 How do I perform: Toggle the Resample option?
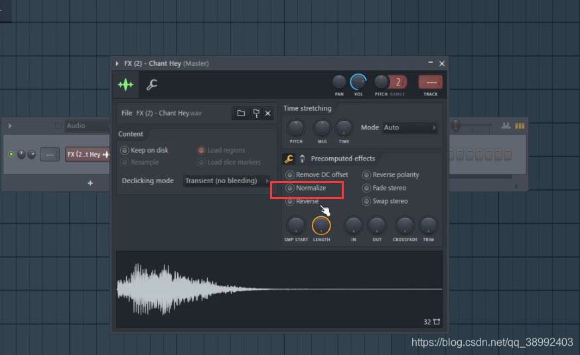coord(140,163)
